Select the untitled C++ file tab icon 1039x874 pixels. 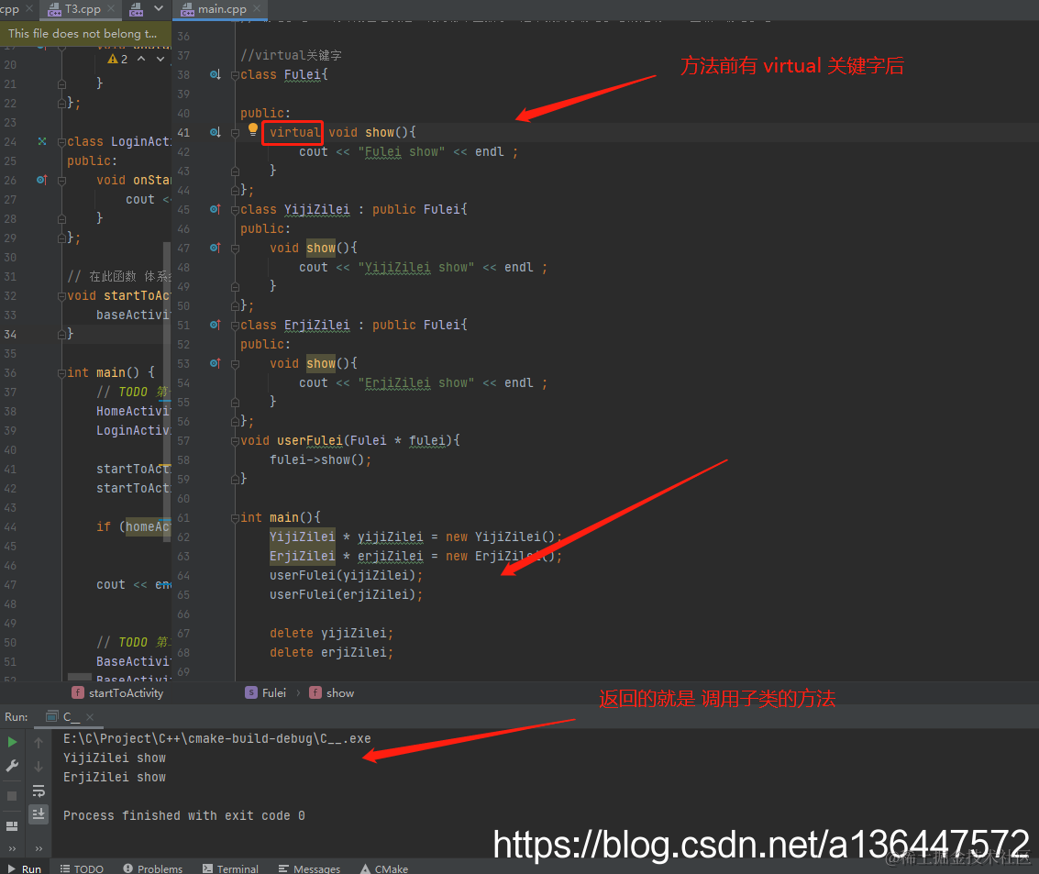click(x=137, y=9)
